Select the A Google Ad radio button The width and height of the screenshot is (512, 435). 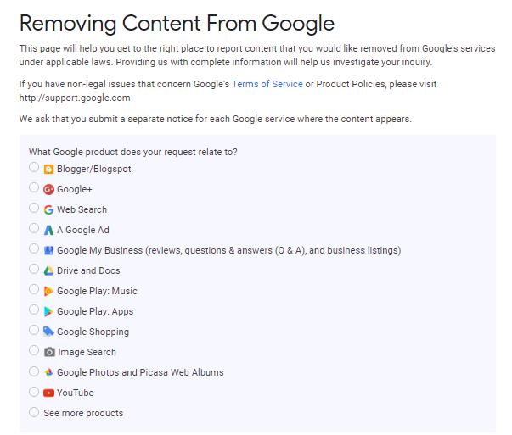[x=34, y=228]
